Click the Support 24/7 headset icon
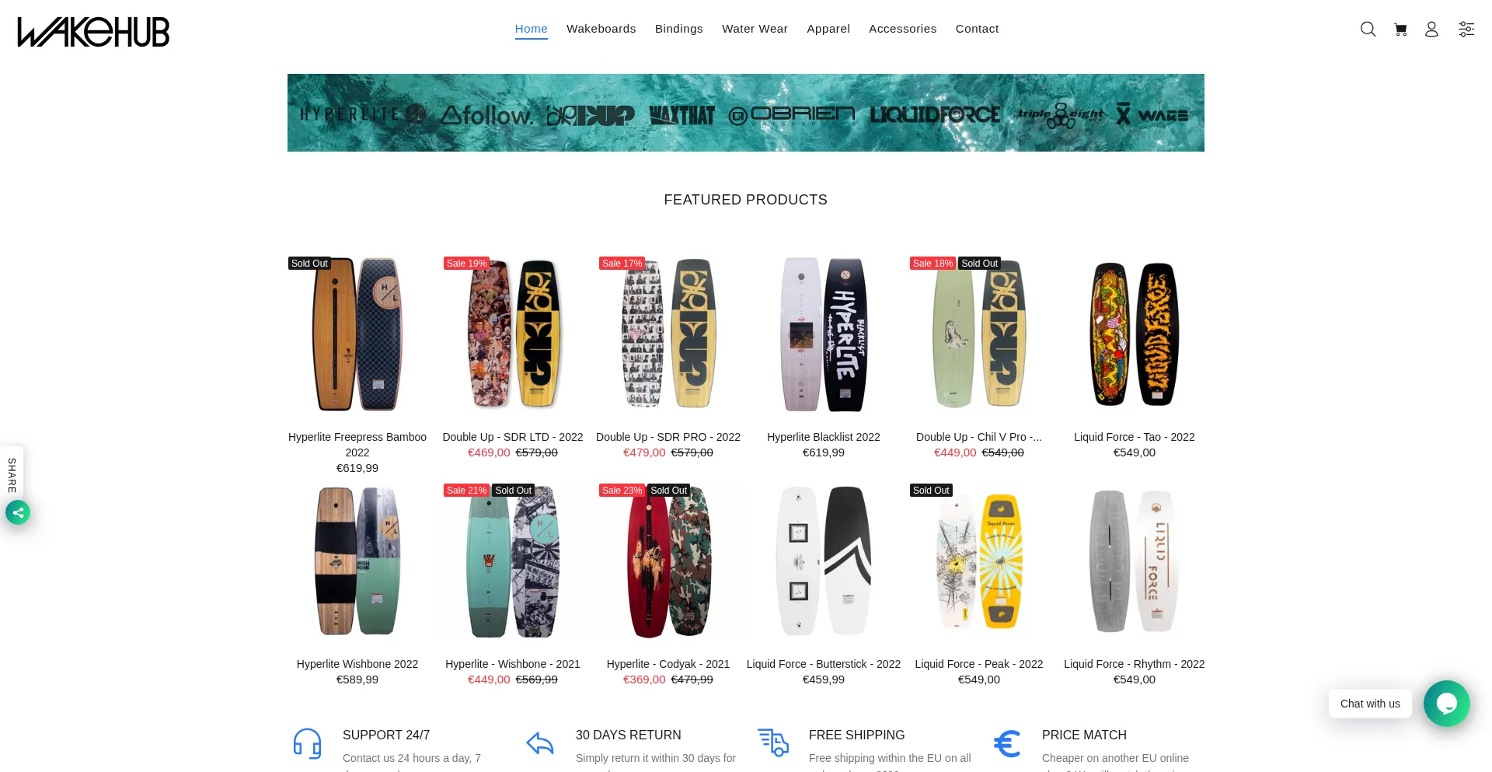 308,743
